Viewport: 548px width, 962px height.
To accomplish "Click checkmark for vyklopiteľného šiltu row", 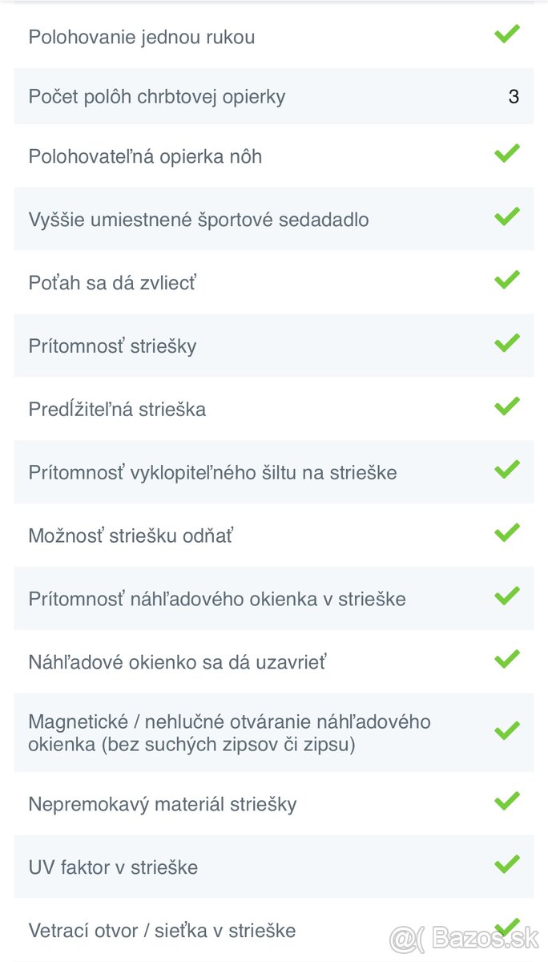I will pyautogui.click(x=507, y=470).
